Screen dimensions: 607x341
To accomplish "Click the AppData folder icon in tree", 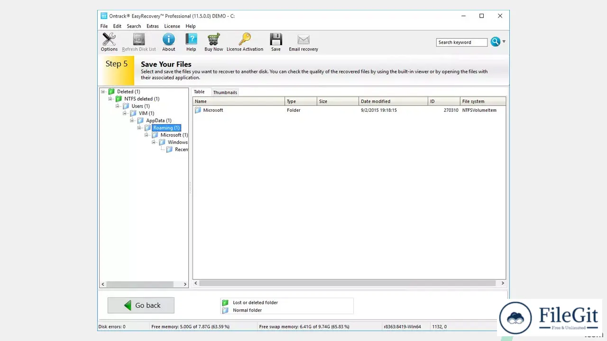I will click(x=140, y=120).
